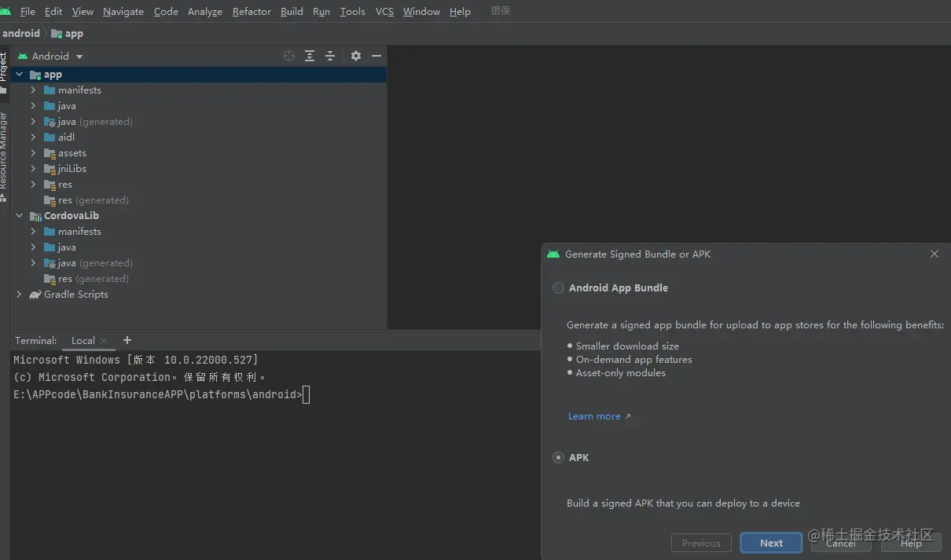This screenshot has width=951, height=560.
Task: Click the aidl folder icon
Action: 50,137
